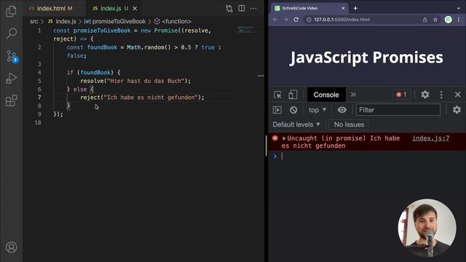
Task: Open the green browser profile avatar
Action: [x=449, y=20]
